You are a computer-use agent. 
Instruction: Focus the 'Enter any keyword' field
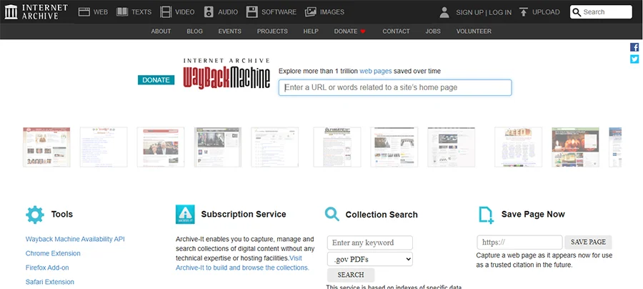pyautogui.click(x=370, y=243)
